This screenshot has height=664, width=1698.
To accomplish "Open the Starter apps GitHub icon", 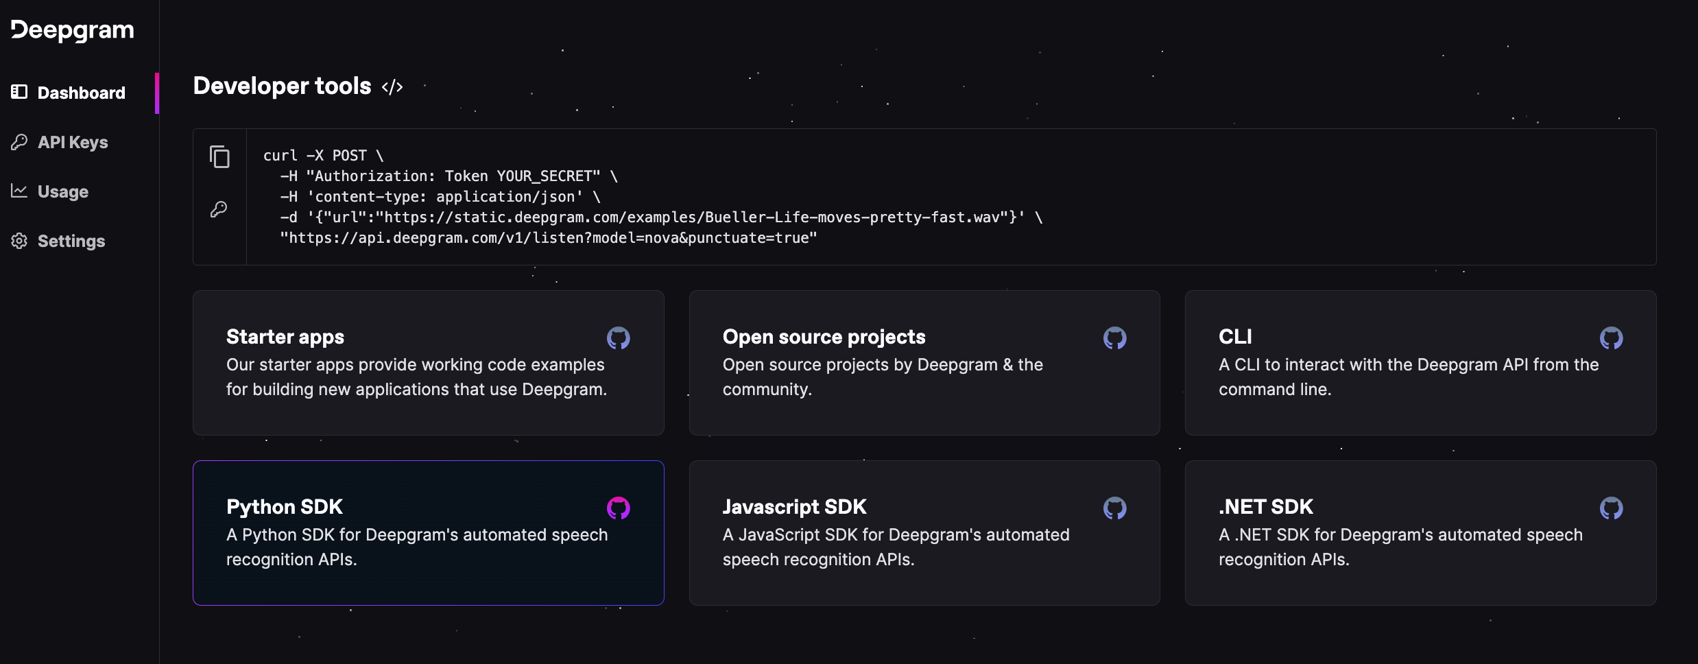I will tap(618, 338).
